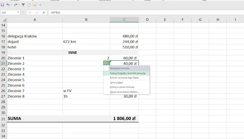Select column D header
This screenshot has width=244, height=139.
click(147, 20)
